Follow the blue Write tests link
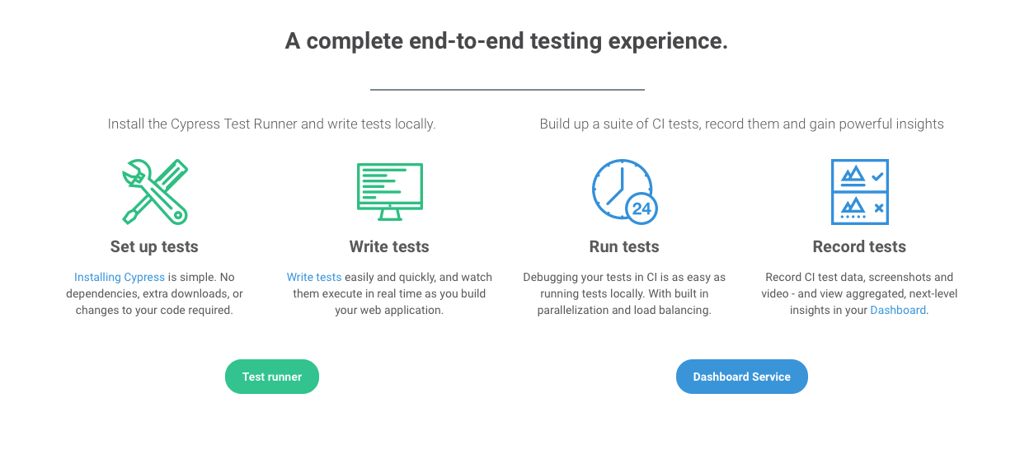 point(314,277)
